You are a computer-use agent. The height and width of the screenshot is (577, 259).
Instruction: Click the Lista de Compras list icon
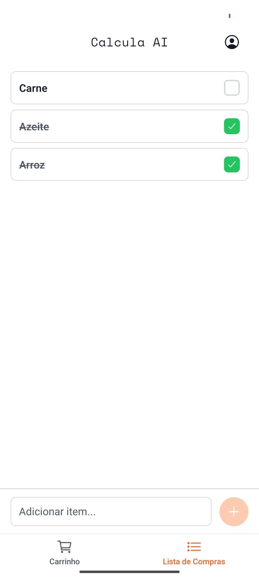194,547
